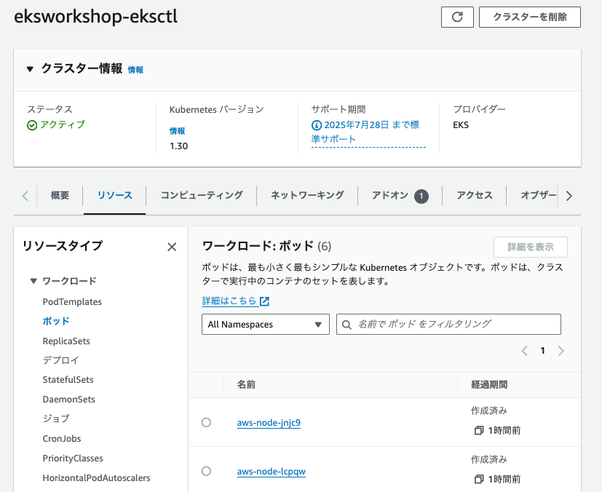Open the コンピューティング tab
This screenshot has height=492, width=602.
202,195
